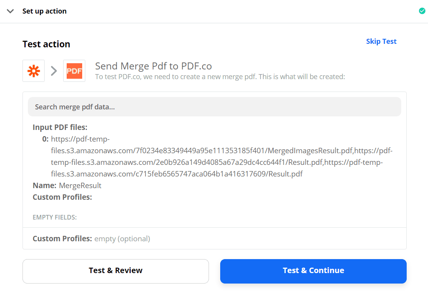Click the arrow between the app icons
The width and height of the screenshot is (428, 301).
coord(54,71)
